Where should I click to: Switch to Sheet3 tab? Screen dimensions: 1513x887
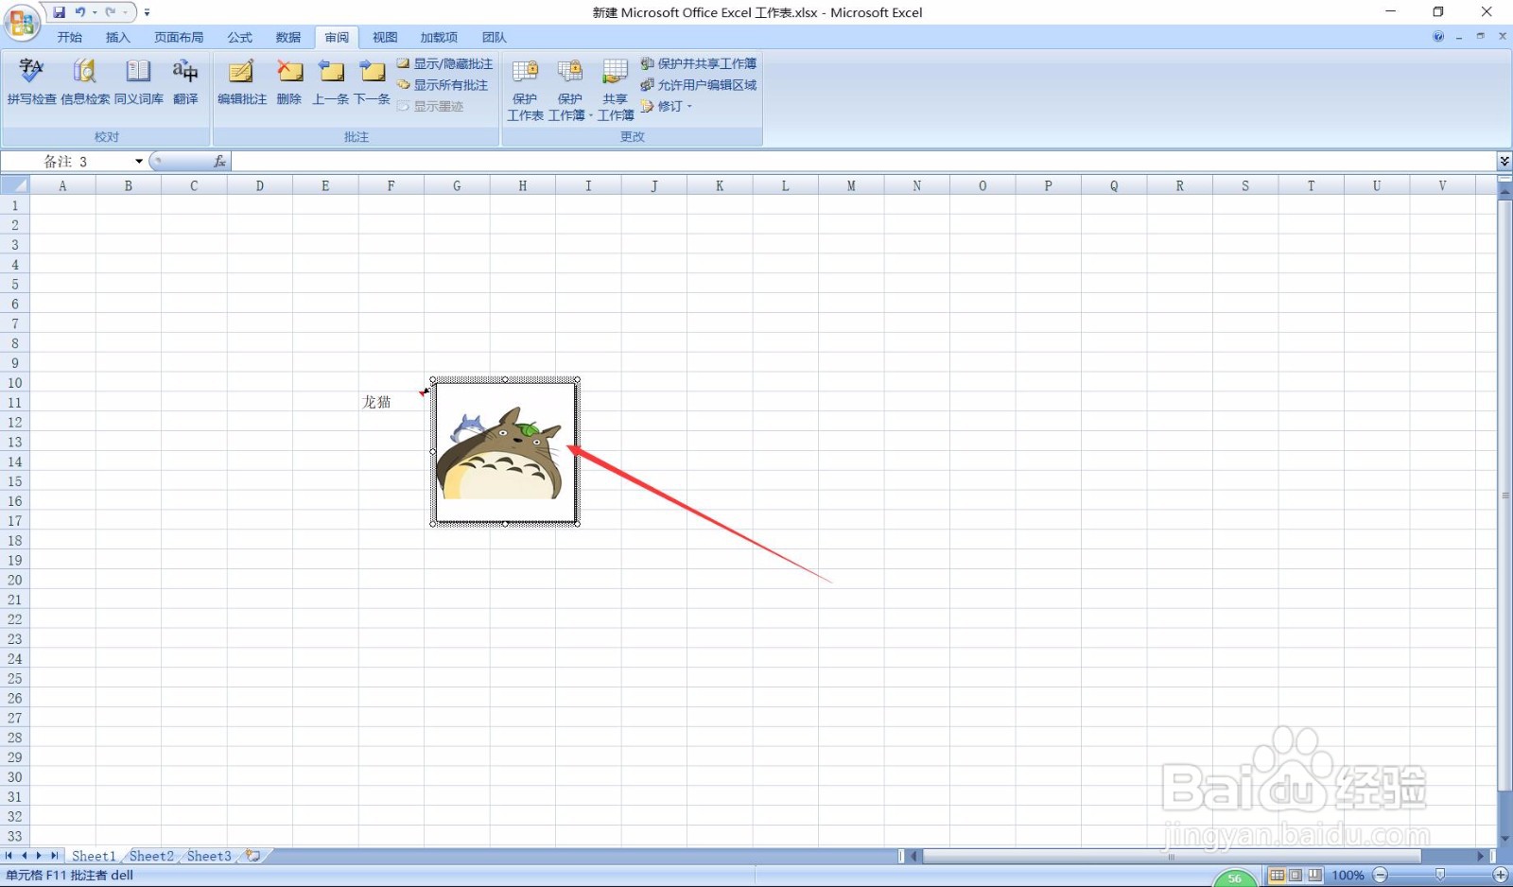pyautogui.click(x=209, y=856)
